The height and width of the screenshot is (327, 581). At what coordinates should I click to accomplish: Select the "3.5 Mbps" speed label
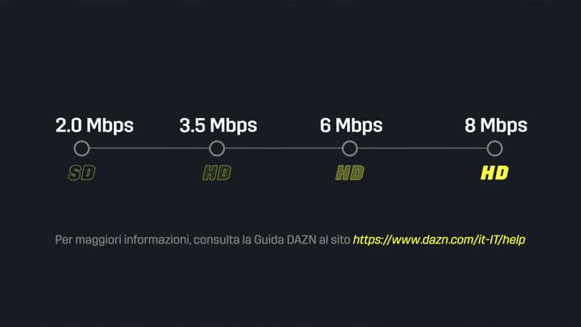[218, 125]
